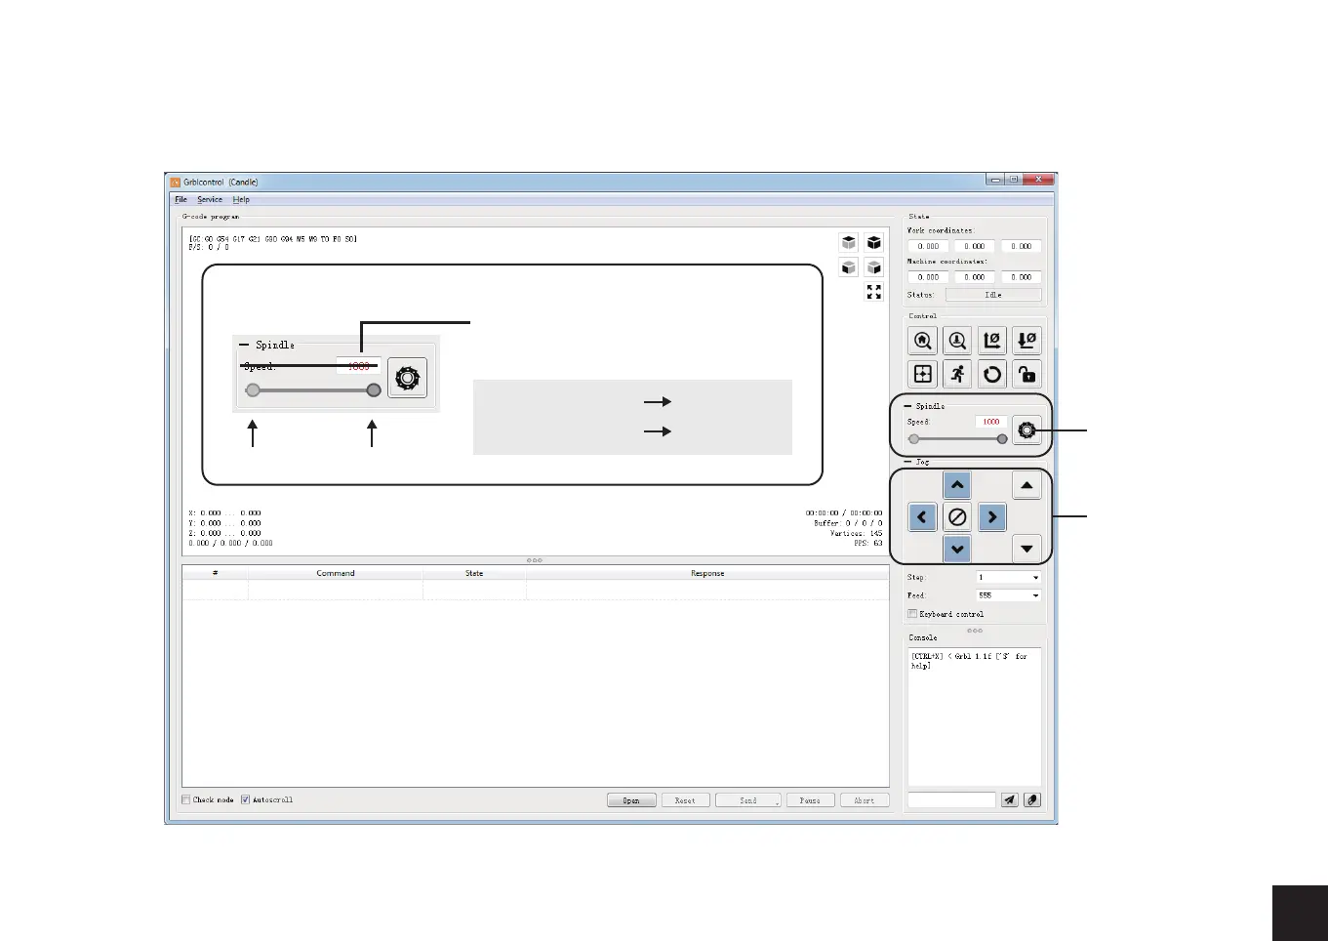Click the first Work coordinates value field
This screenshot has width=1328, height=941.
point(928,246)
